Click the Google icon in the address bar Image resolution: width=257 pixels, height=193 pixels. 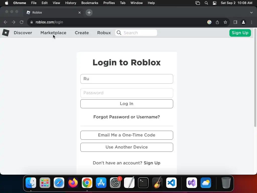209,22
